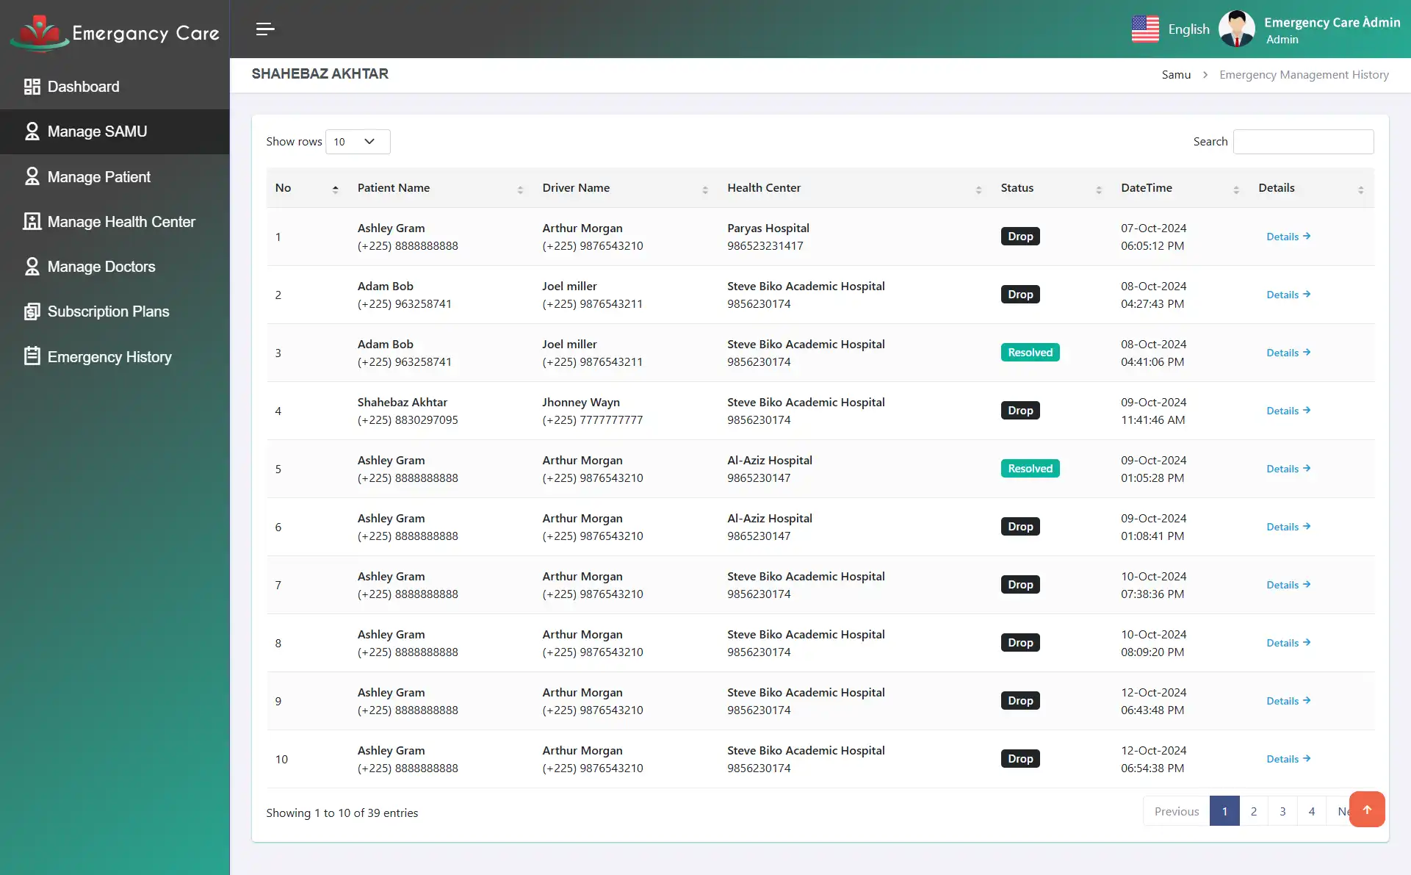Open the Show rows dropdown
Screen dimensions: 1411x875
point(357,141)
